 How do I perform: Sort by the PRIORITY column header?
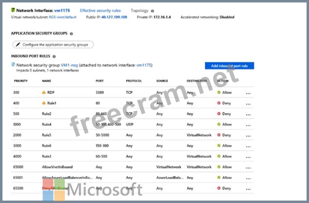21,81
